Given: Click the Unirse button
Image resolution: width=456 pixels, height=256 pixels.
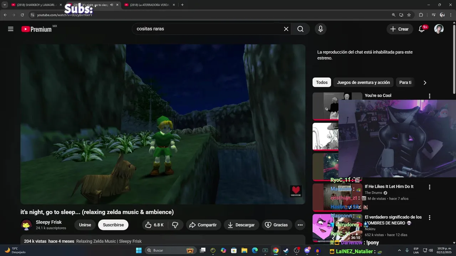Looking at the screenshot, I should (x=85, y=225).
